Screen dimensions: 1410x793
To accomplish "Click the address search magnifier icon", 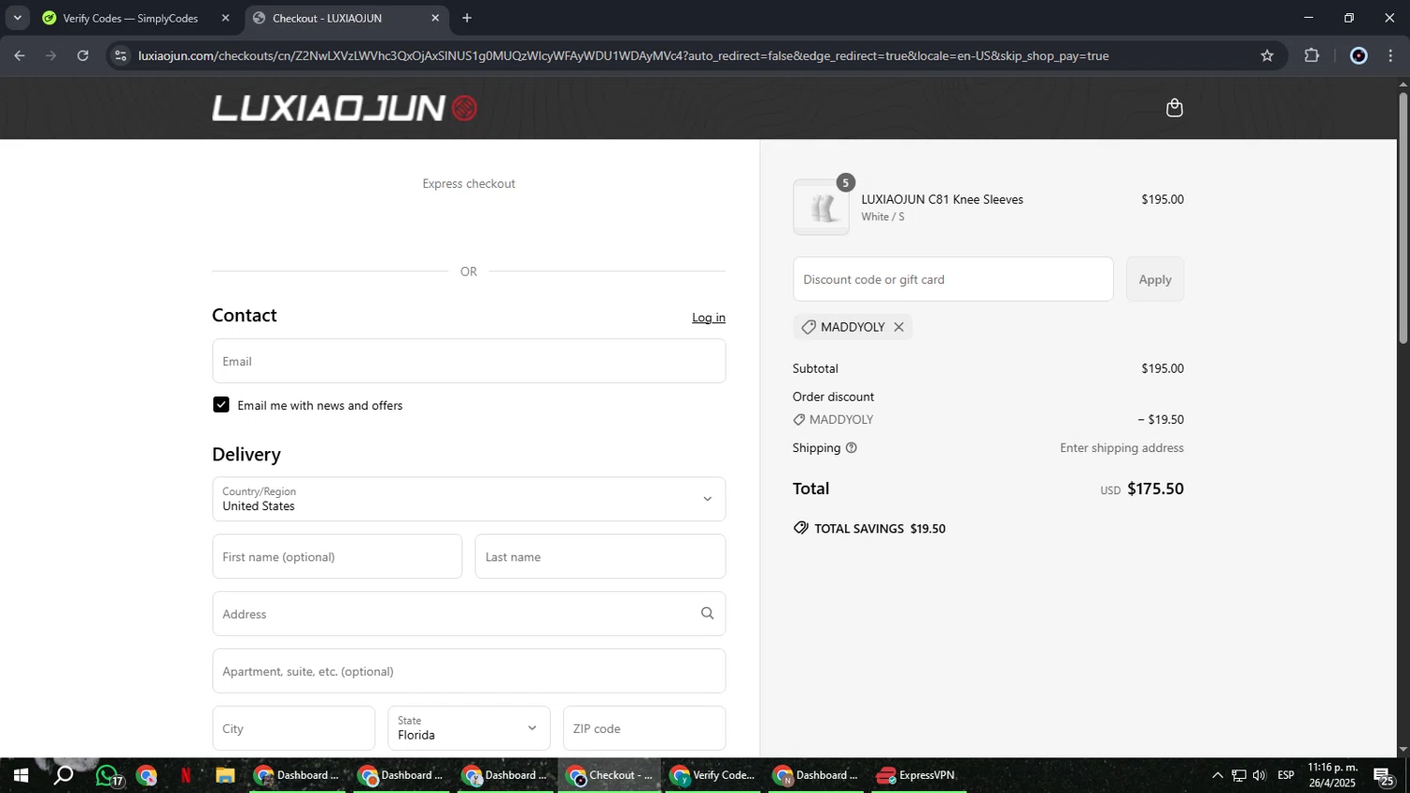I will tap(708, 614).
